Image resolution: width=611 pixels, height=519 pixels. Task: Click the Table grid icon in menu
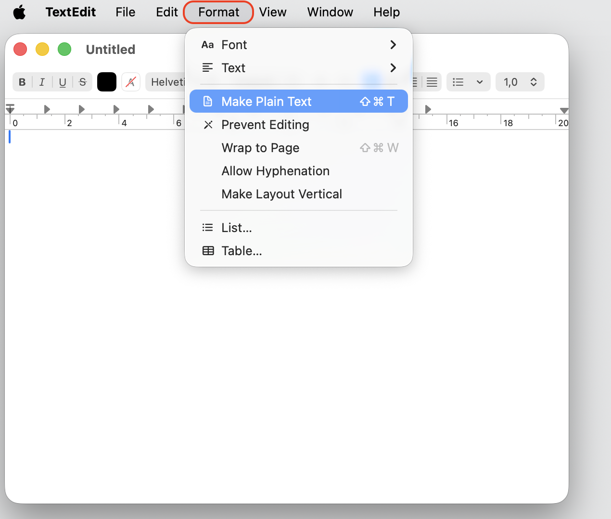point(208,251)
